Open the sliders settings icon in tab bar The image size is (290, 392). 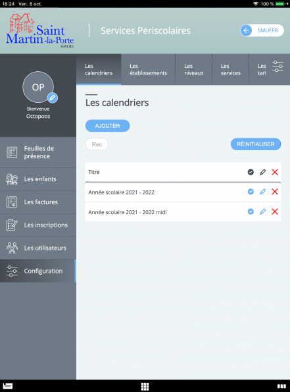pyautogui.click(x=278, y=67)
